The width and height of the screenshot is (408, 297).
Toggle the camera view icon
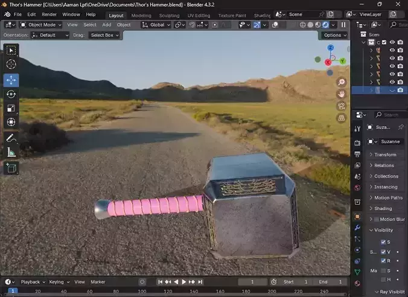point(342,106)
